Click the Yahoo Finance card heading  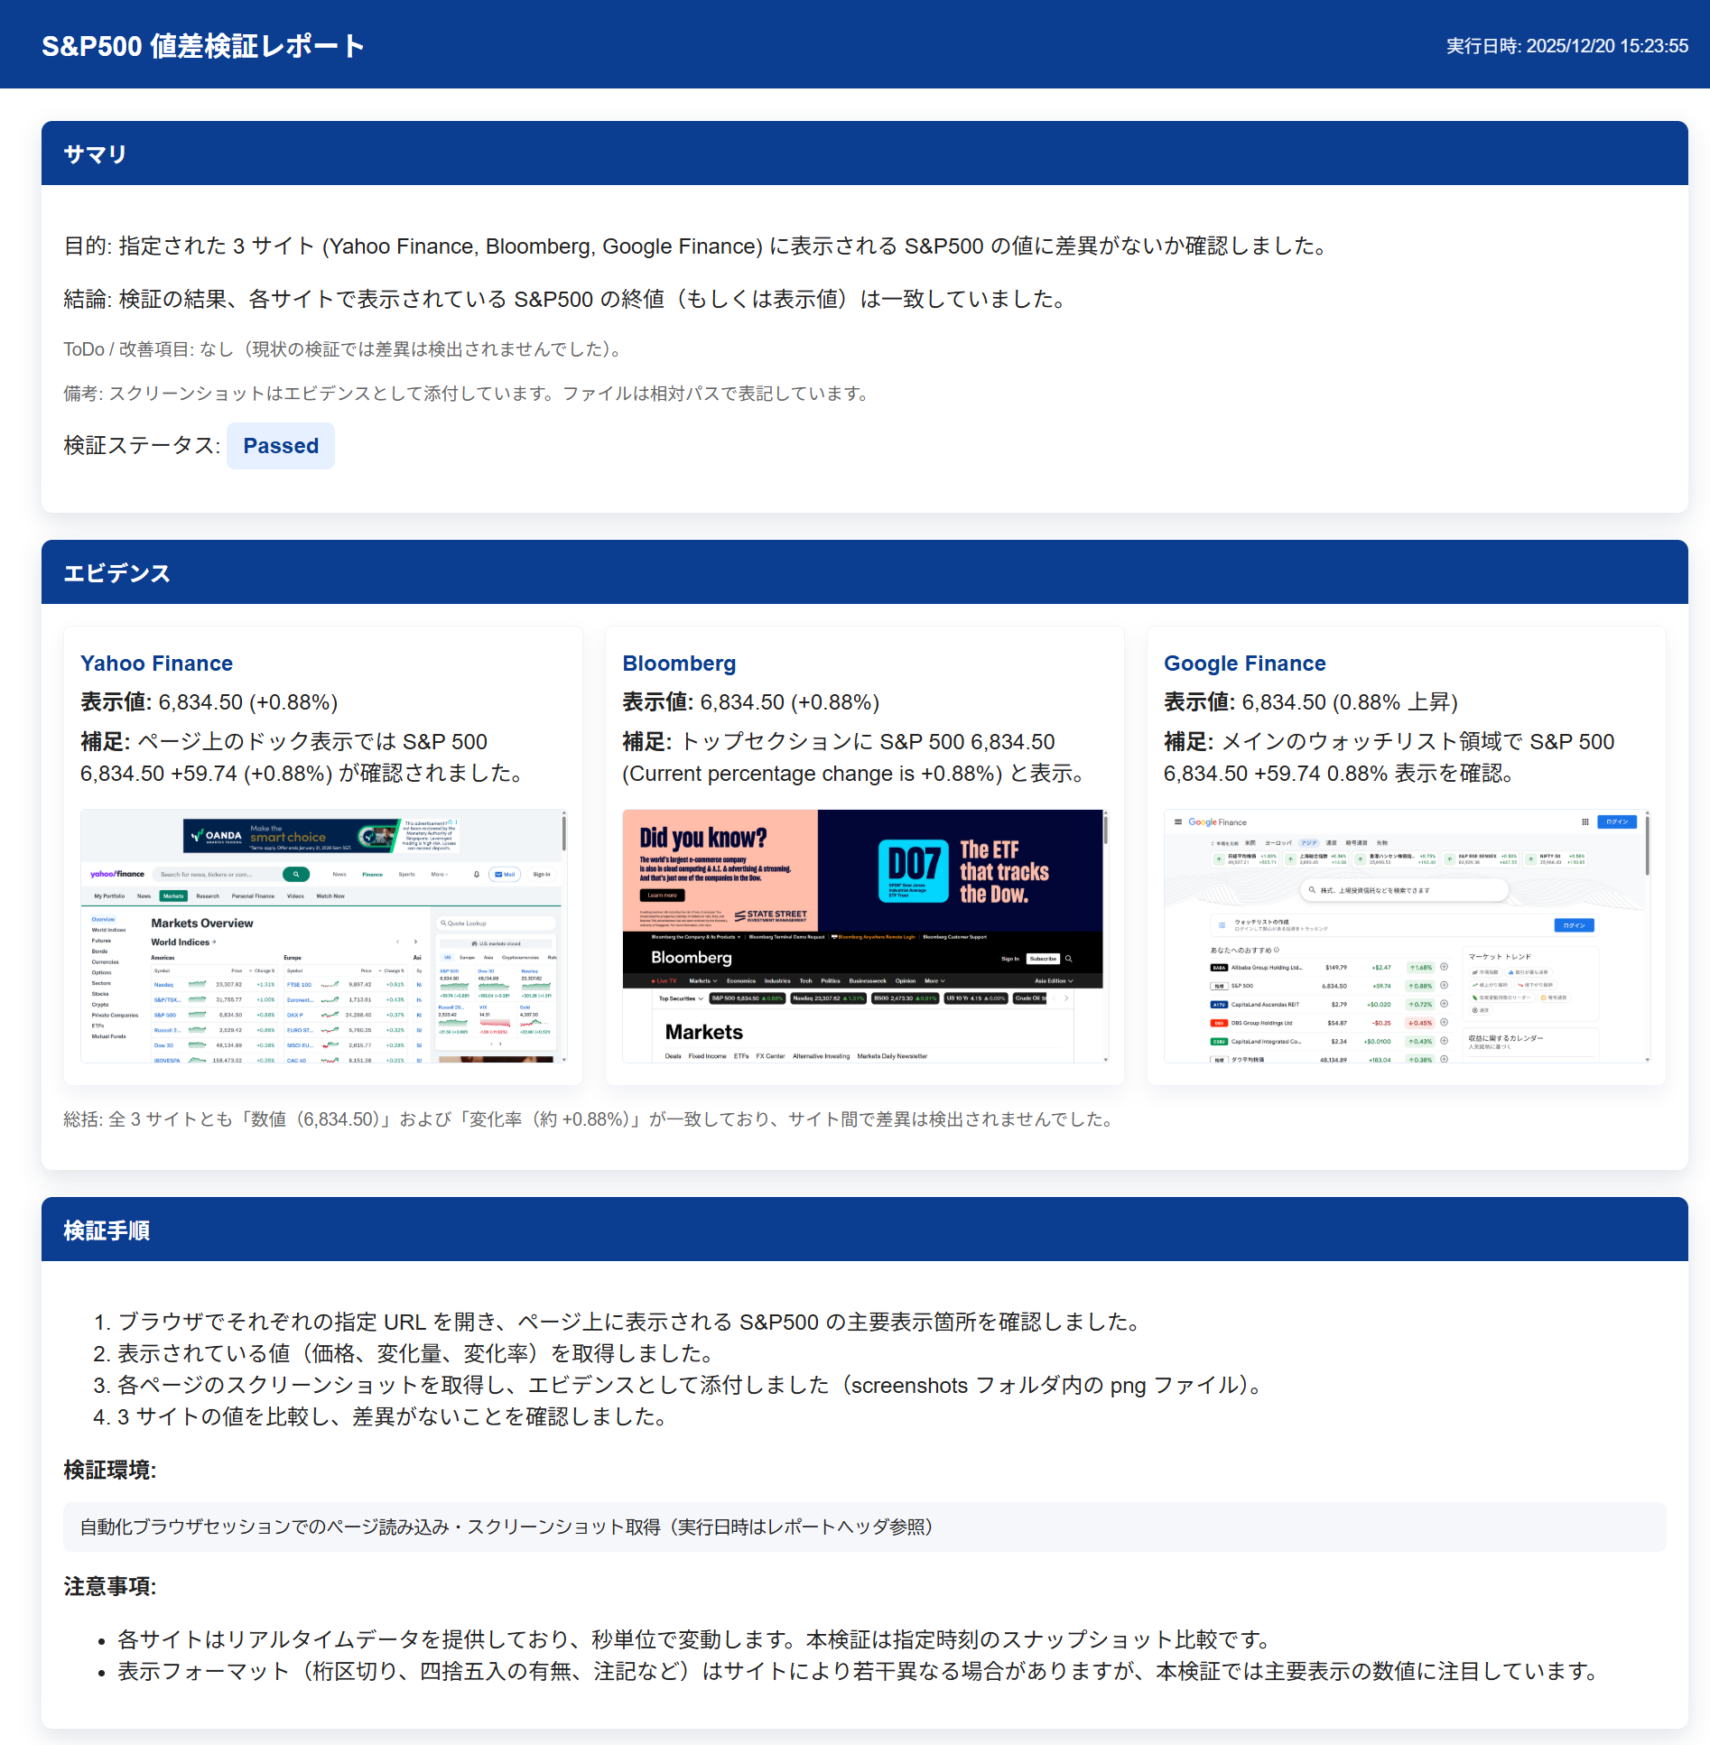pos(156,664)
